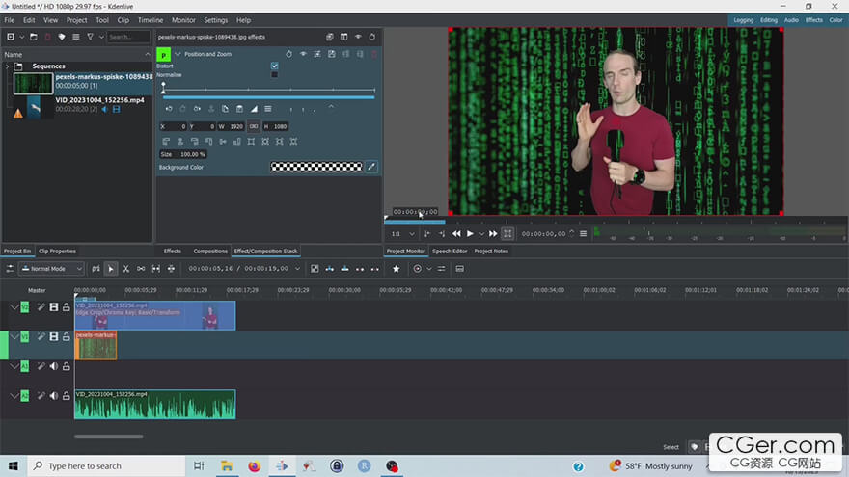Click the timeline horizontal scrollbar
The width and height of the screenshot is (849, 477).
(109, 437)
